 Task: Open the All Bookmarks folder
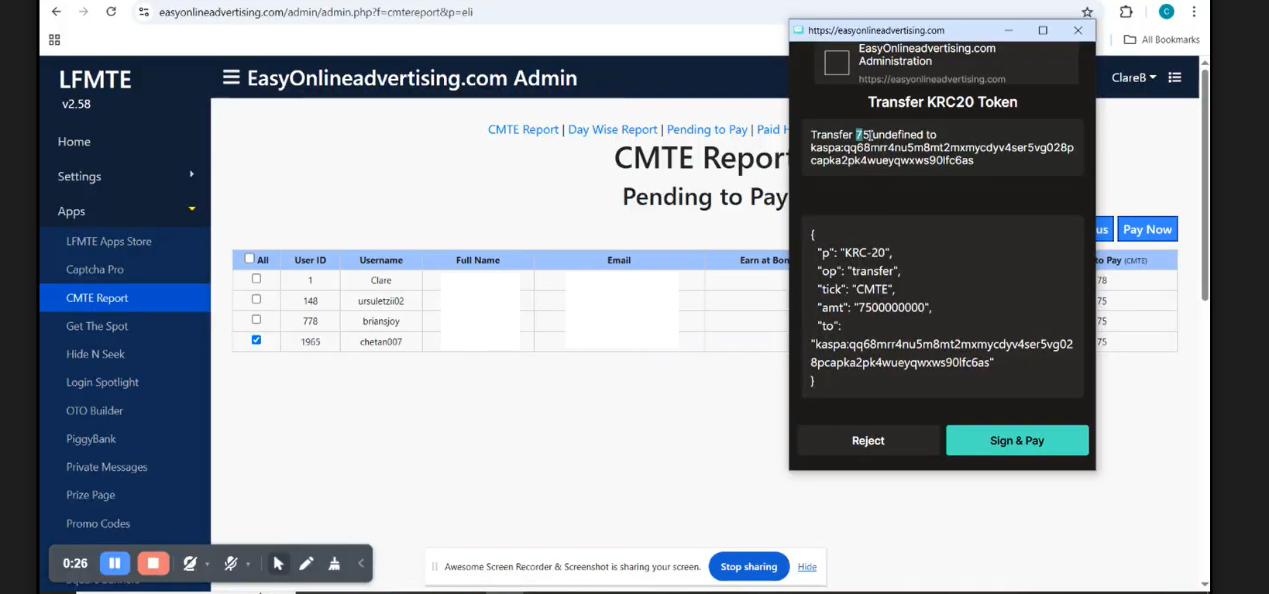1161,39
